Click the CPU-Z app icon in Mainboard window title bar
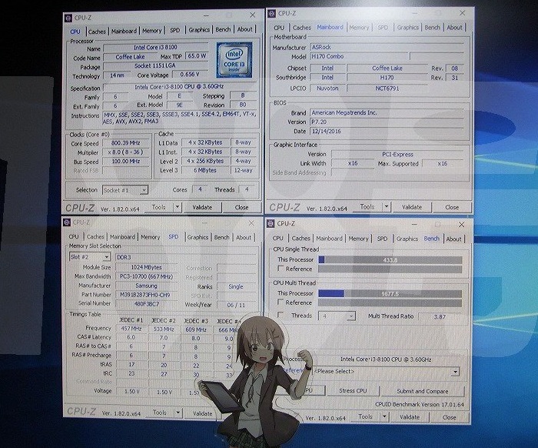The image size is (538, 448). point(272,13)
